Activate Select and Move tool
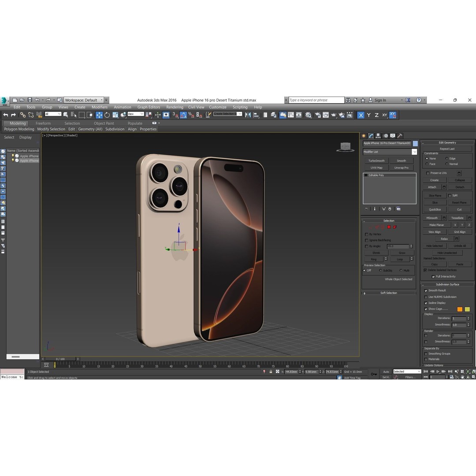The height and width of the screenshot is (476, 476). (x=99, y=115)
